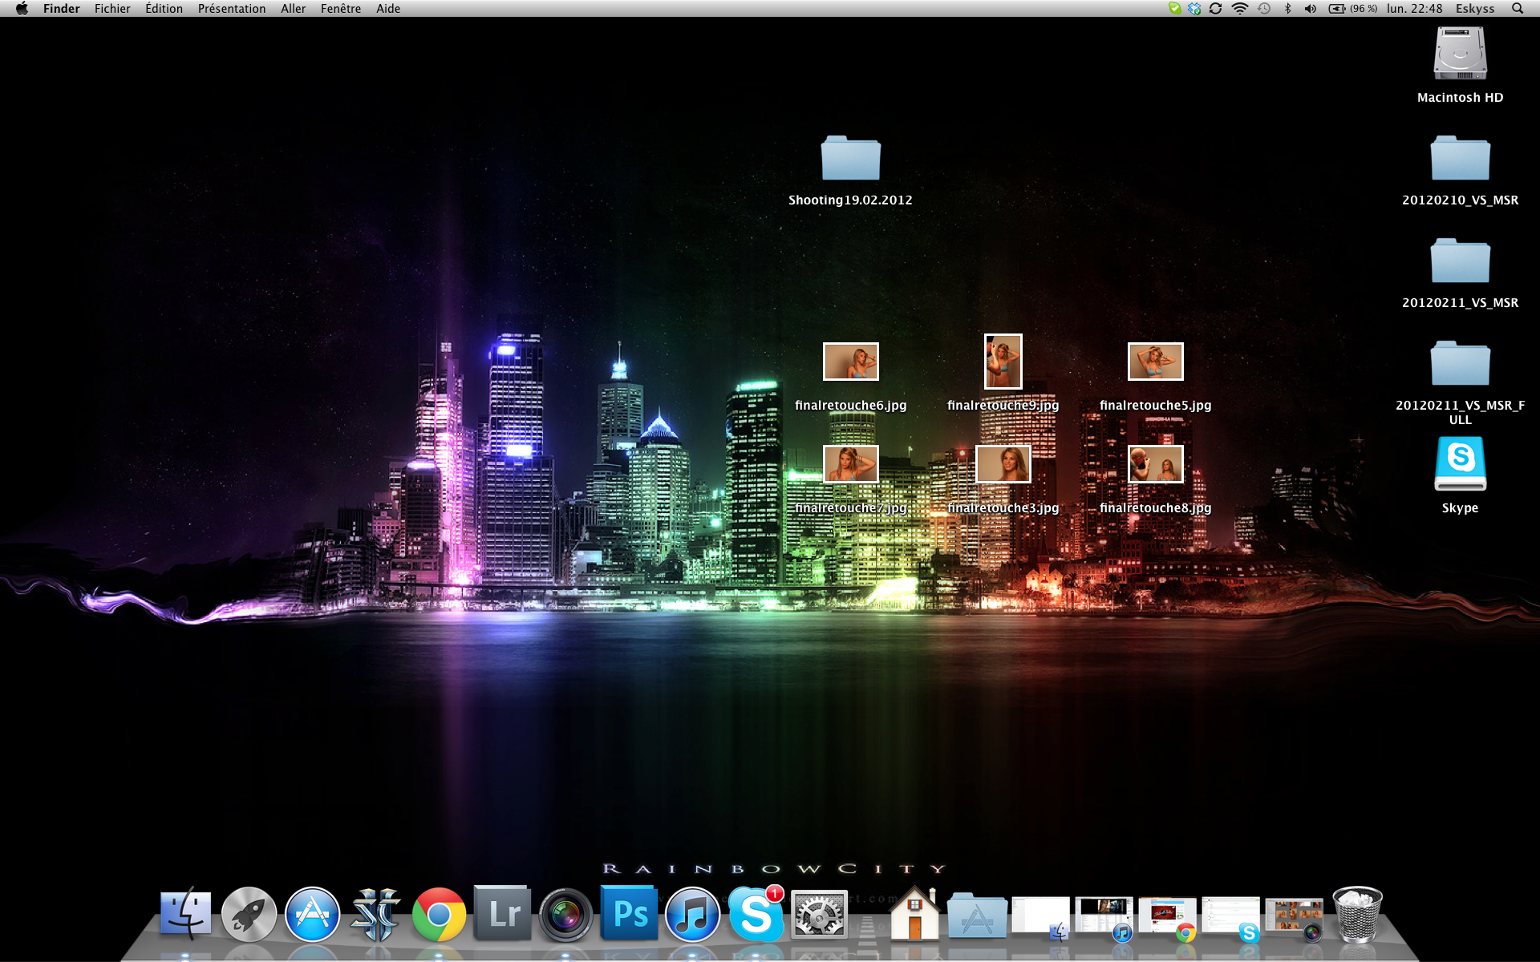Select the 20120210_VS_MSR folder

[1460, 158]
